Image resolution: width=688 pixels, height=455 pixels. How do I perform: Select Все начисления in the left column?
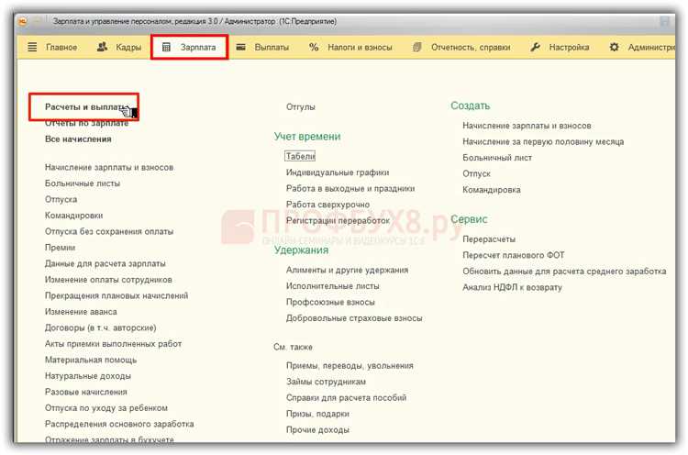[78, 139]
